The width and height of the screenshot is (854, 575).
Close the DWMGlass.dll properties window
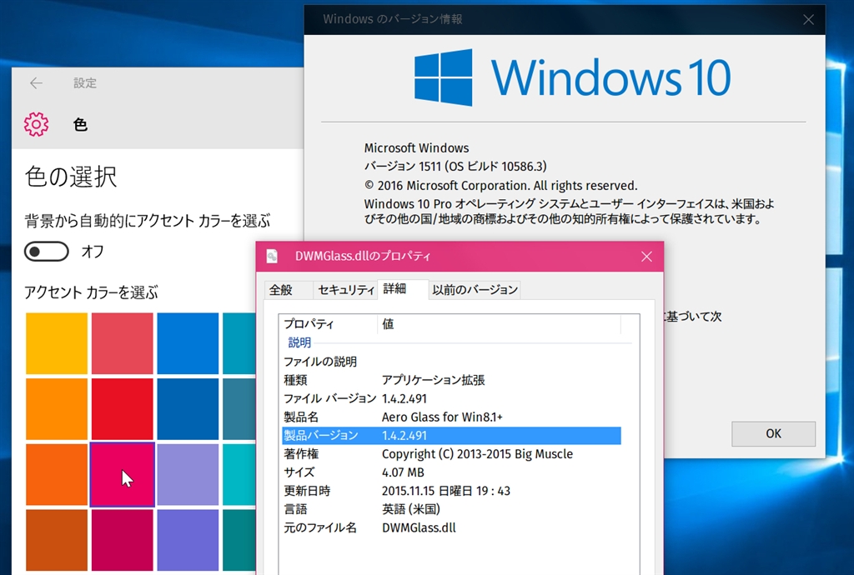tap(646, 257)
